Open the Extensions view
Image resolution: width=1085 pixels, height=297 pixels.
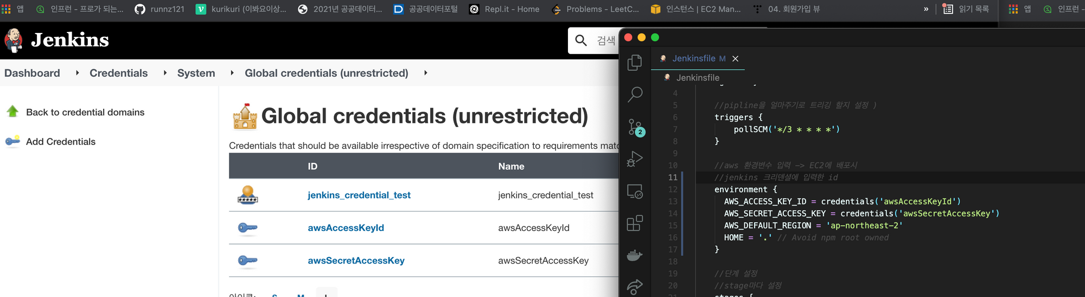(x=635, y=223)
